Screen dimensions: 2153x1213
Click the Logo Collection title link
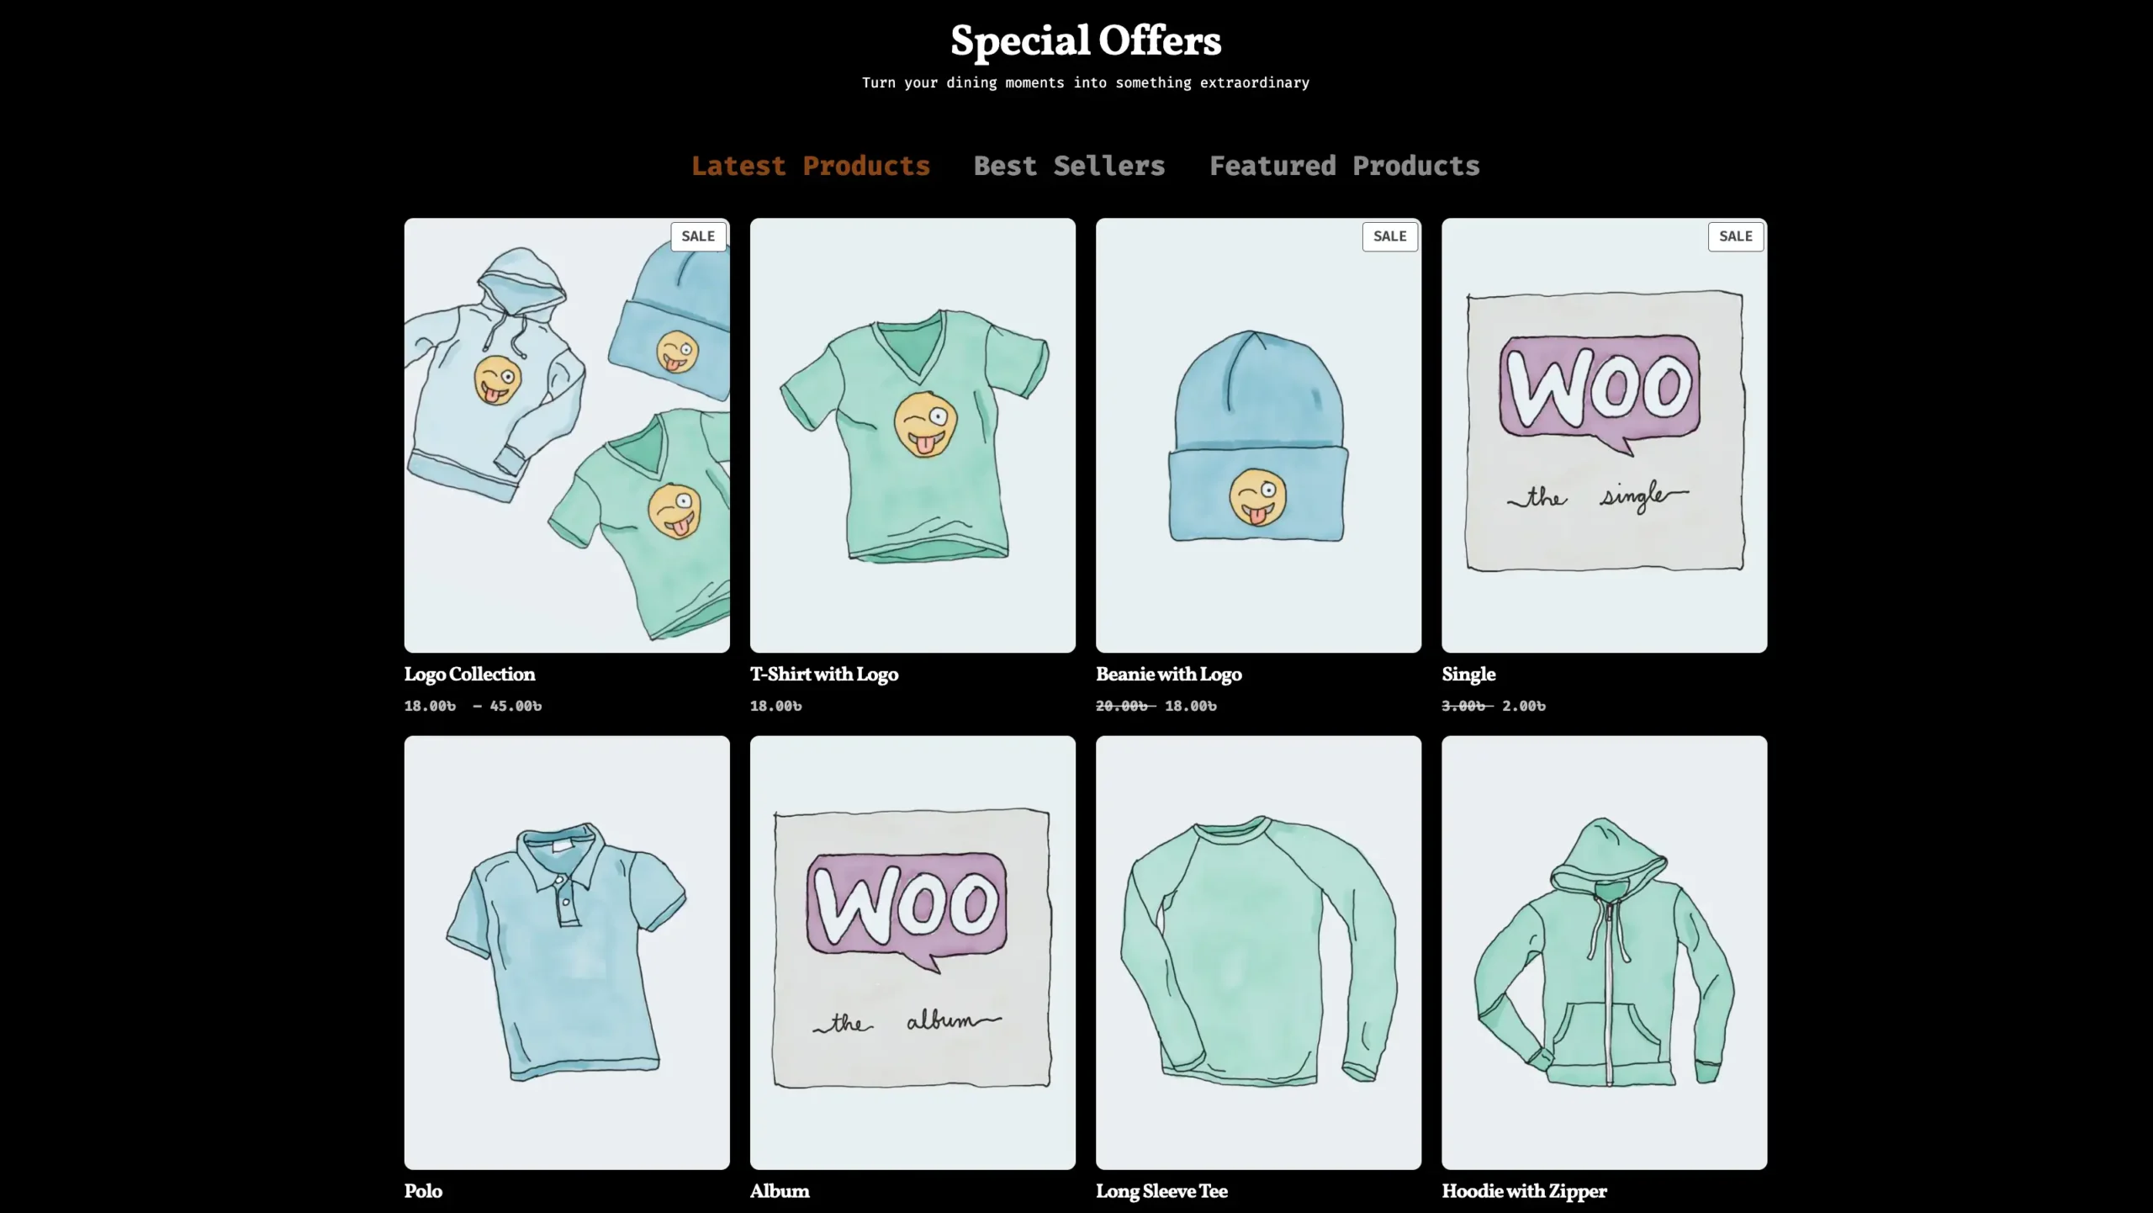tap(469, 674)
